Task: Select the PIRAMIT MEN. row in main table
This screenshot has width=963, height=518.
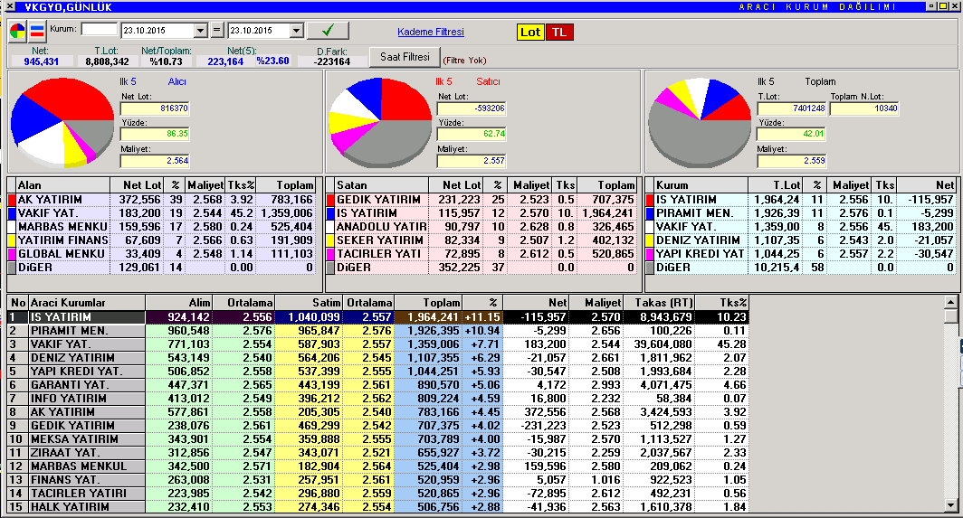Action: pyautogui.click(x=377, y=331)
